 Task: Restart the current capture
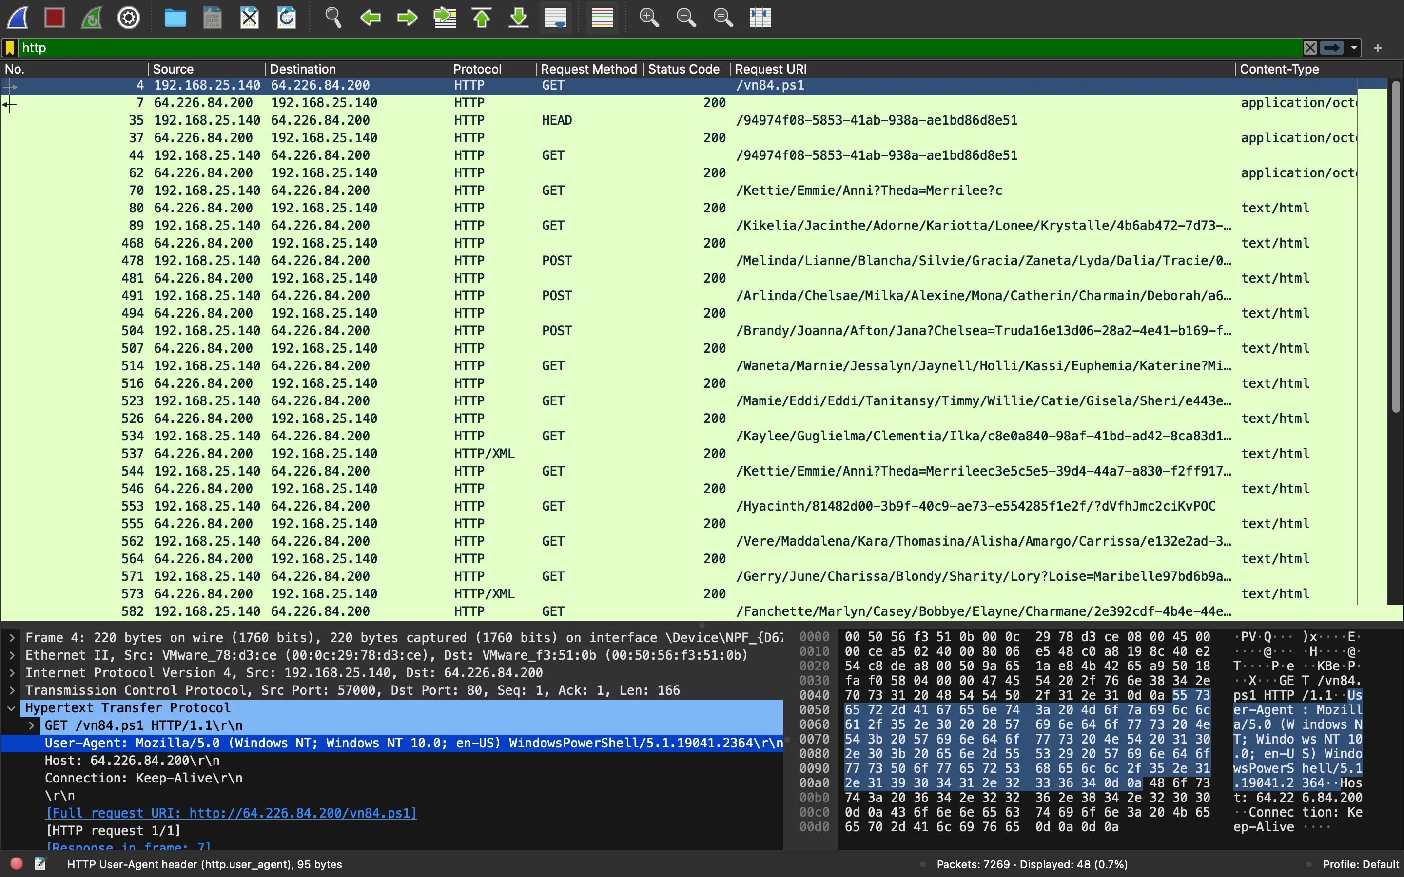click(92, 18)
